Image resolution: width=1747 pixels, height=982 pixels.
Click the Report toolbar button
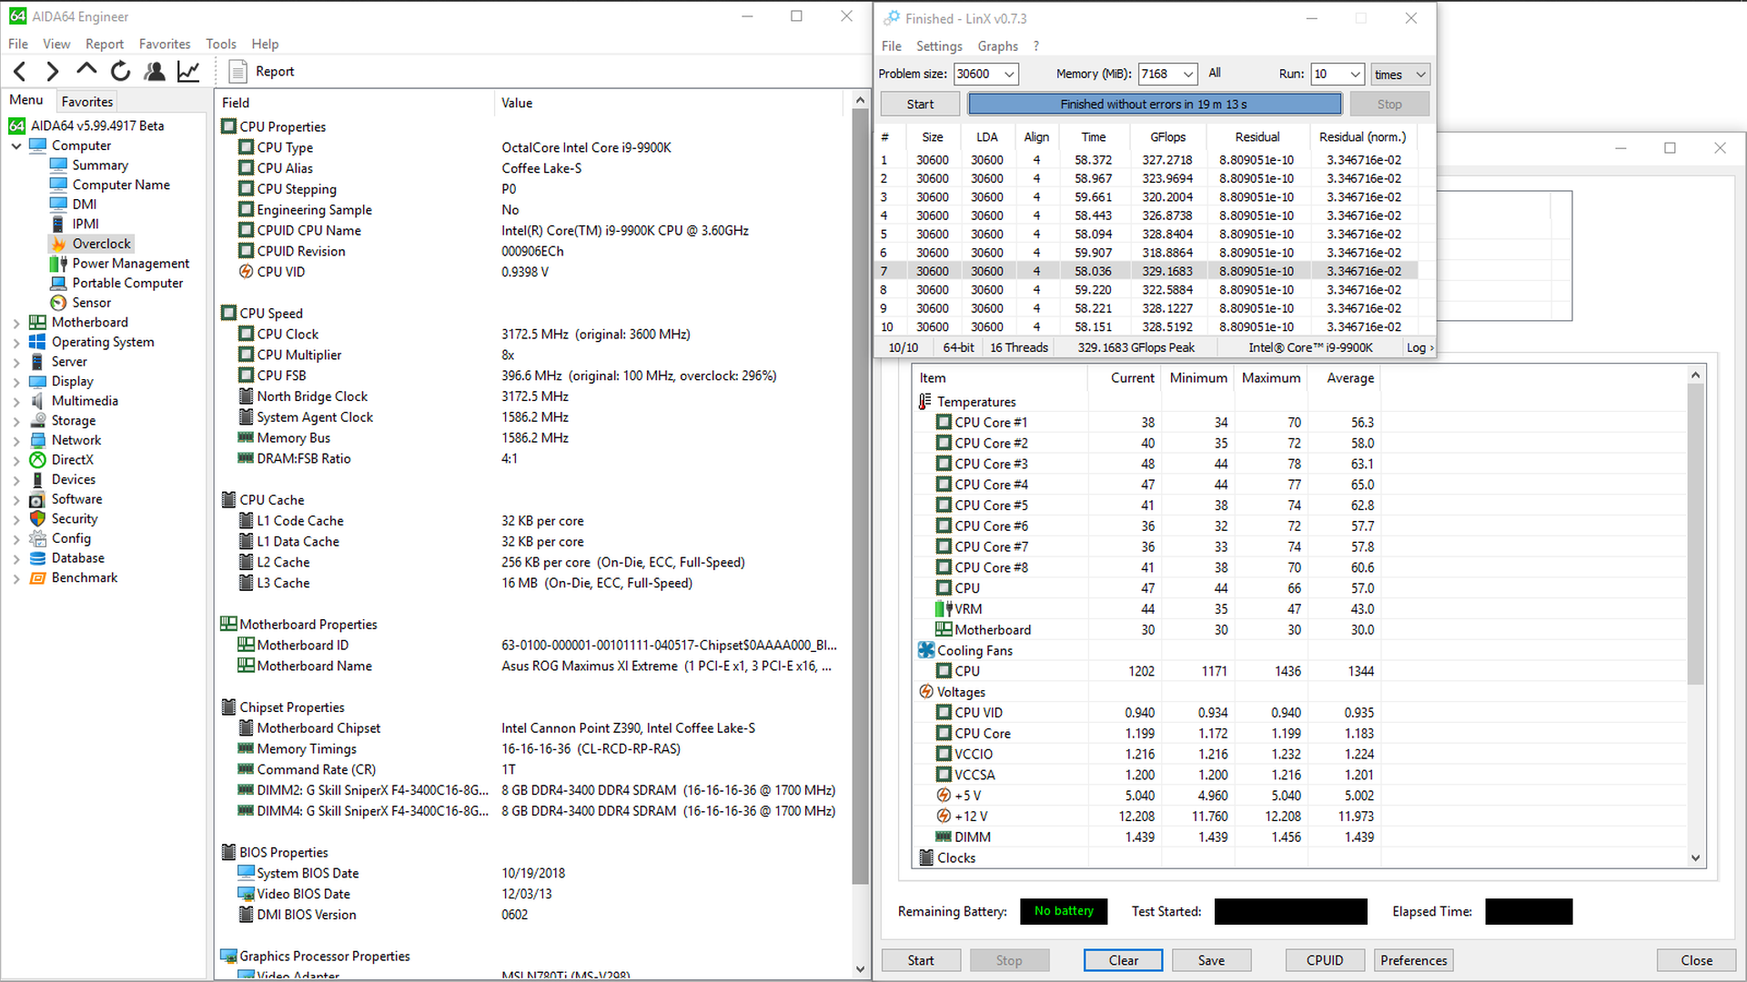pyautogui.click(x=262, y=71)
